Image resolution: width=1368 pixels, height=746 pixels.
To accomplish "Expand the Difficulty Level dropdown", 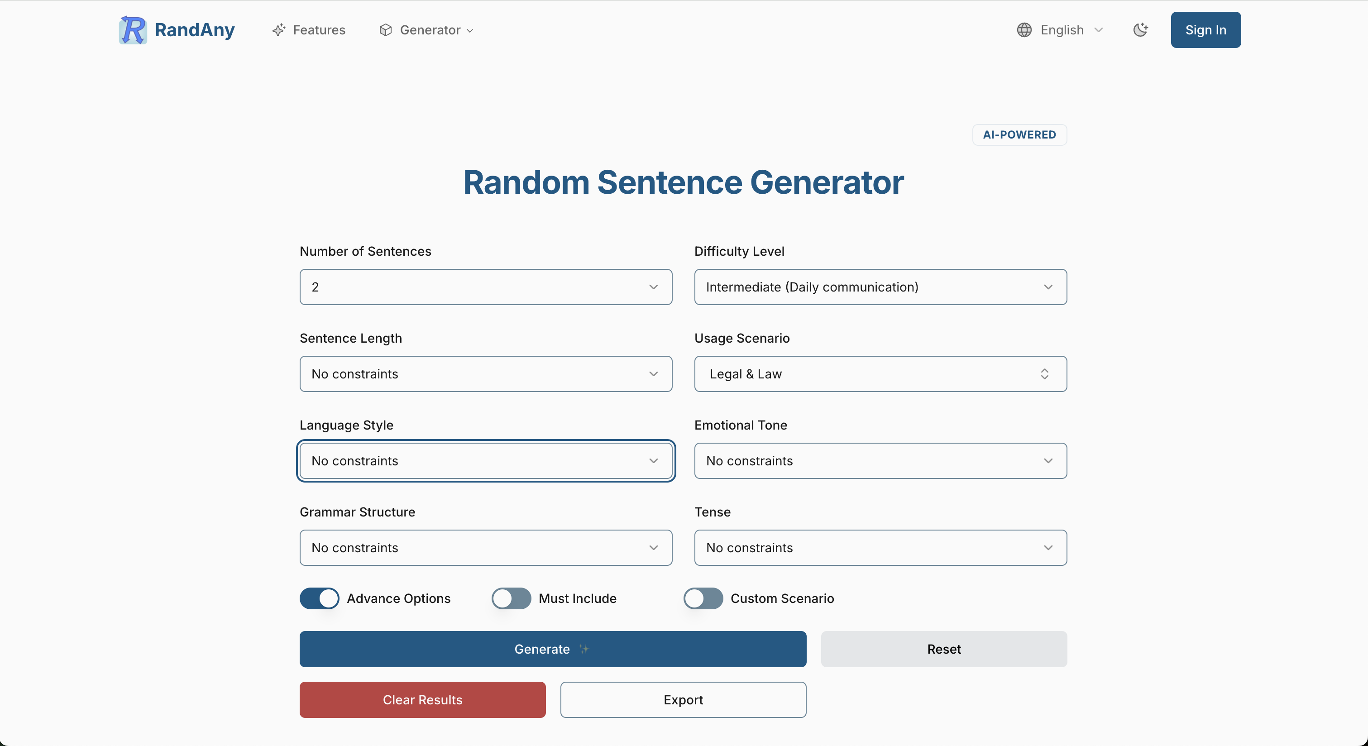I will pyautogui.click(x=880, y=287).
